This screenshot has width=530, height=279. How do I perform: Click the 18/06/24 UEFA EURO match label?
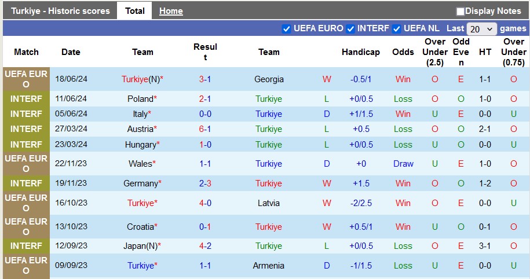[26, 79]
